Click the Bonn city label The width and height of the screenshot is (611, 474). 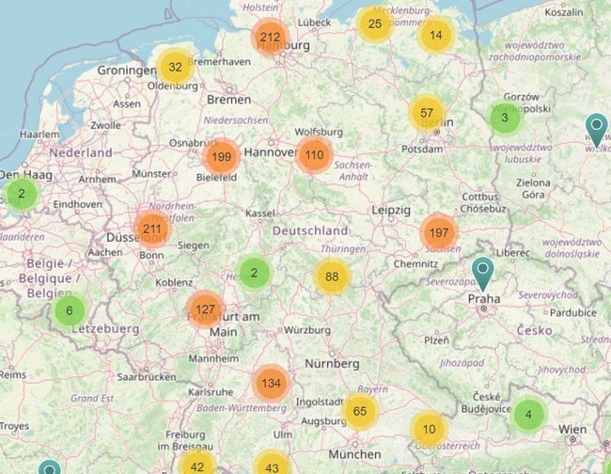click(x=151, y=255)
